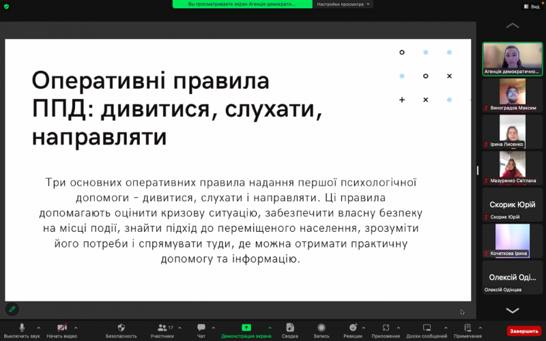546x341 pixels.
Task: Open the Безопасность shield icon
Action: pyautogui.click(x=121, y=328)
